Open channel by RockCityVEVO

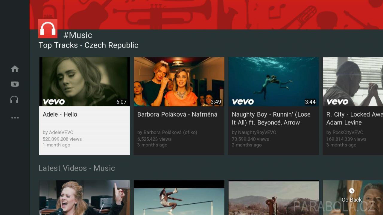pyautogui.click(x=345, y=132)
